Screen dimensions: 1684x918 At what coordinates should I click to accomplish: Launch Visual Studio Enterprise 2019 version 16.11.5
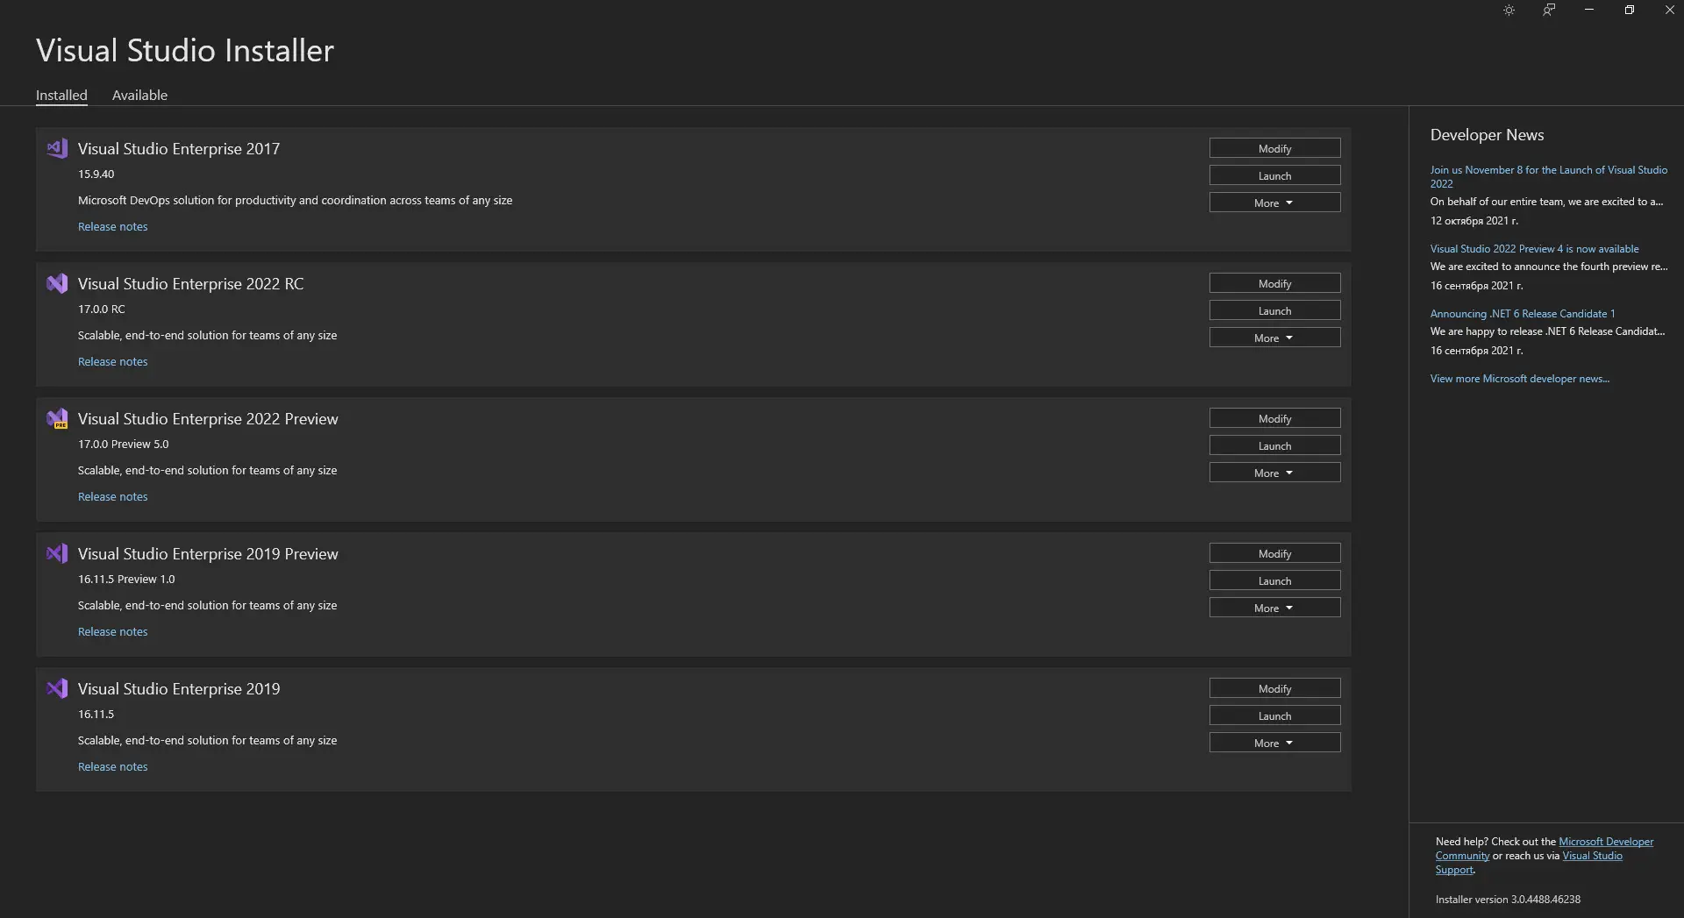pos(1274,715)
